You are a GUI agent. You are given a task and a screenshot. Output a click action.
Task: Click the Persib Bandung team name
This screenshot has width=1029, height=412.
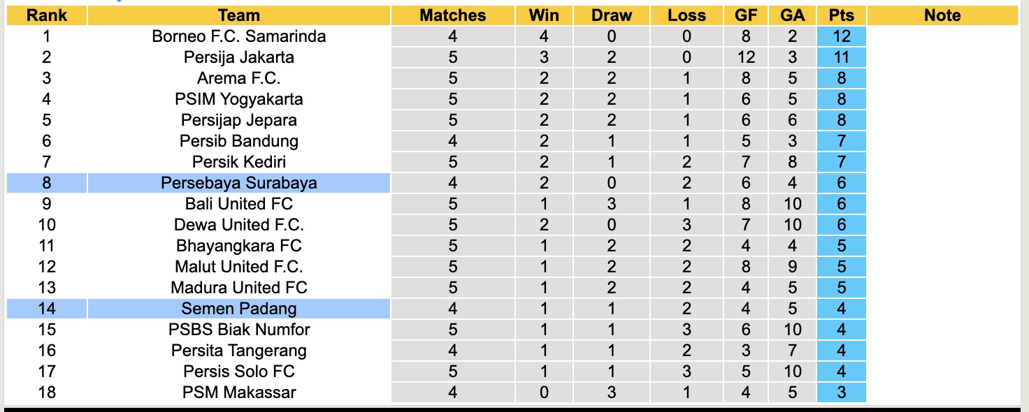pyautogui.click(x=238, y=141)
